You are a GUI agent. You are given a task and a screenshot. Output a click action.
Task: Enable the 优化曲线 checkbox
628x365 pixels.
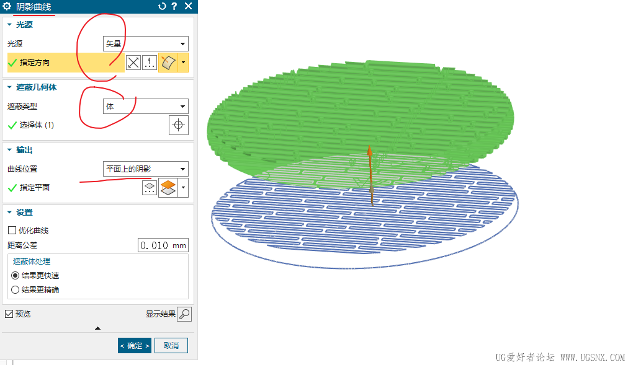pos(12,231)
